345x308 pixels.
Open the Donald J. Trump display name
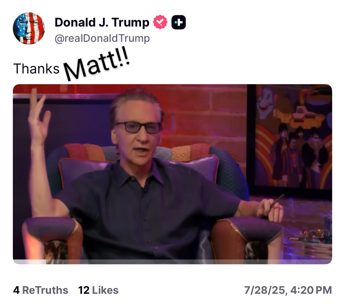click(102, 22)
